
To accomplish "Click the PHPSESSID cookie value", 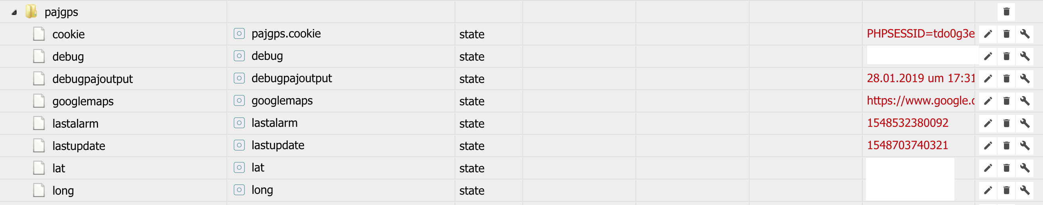I will [920, 34].
